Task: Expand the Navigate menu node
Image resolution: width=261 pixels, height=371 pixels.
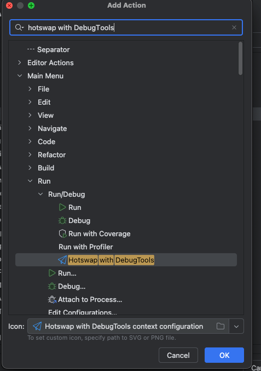Action: tap(30, 128)
